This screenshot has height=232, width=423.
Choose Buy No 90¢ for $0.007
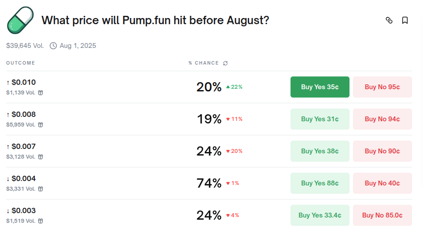pos(382,151)
